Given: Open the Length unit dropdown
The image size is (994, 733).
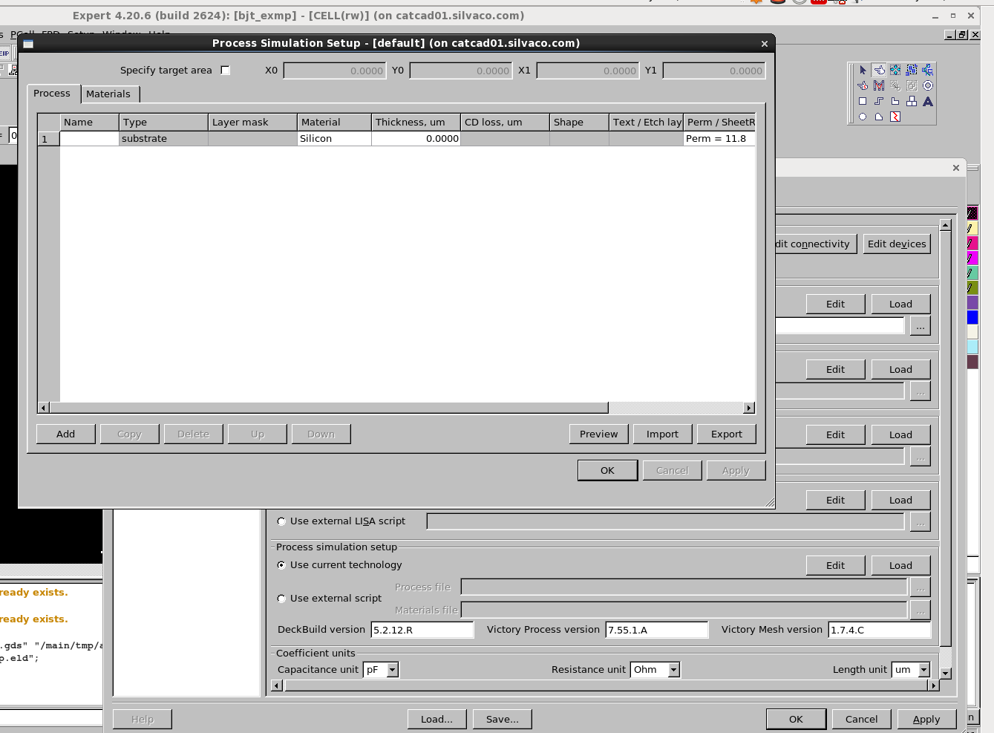Looking at the screenshot, I should click(x=923, y=670).
